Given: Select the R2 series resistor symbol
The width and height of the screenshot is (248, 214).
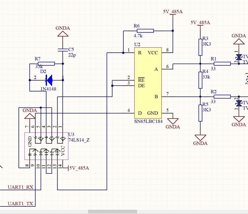Looking at the screenshot, I should coord(222,96).
